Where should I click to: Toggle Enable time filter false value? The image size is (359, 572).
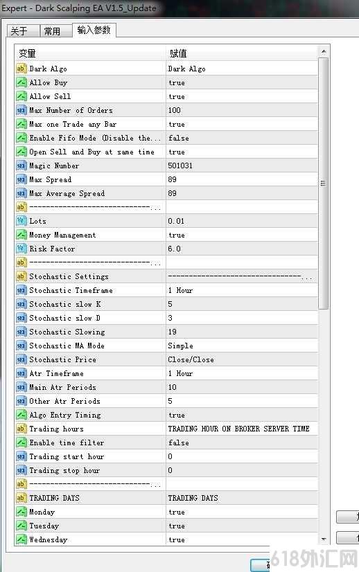pyautogui.click(x=242, y=443)
